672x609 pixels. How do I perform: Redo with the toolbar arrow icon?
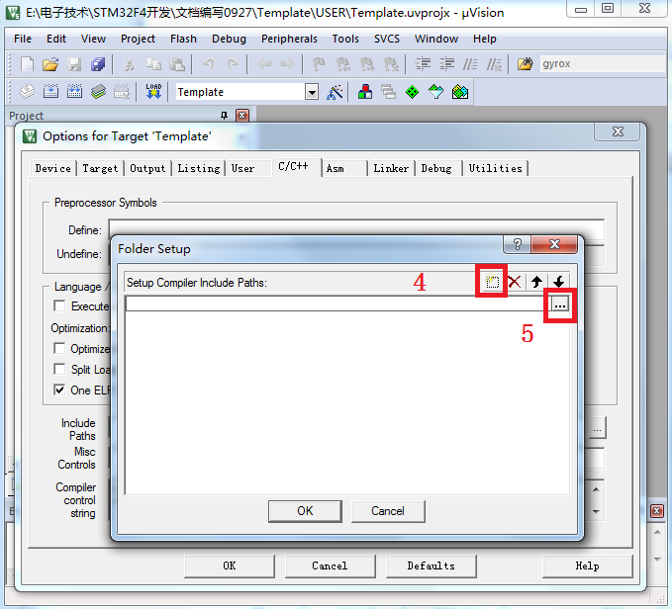click(x=233, y=64)
